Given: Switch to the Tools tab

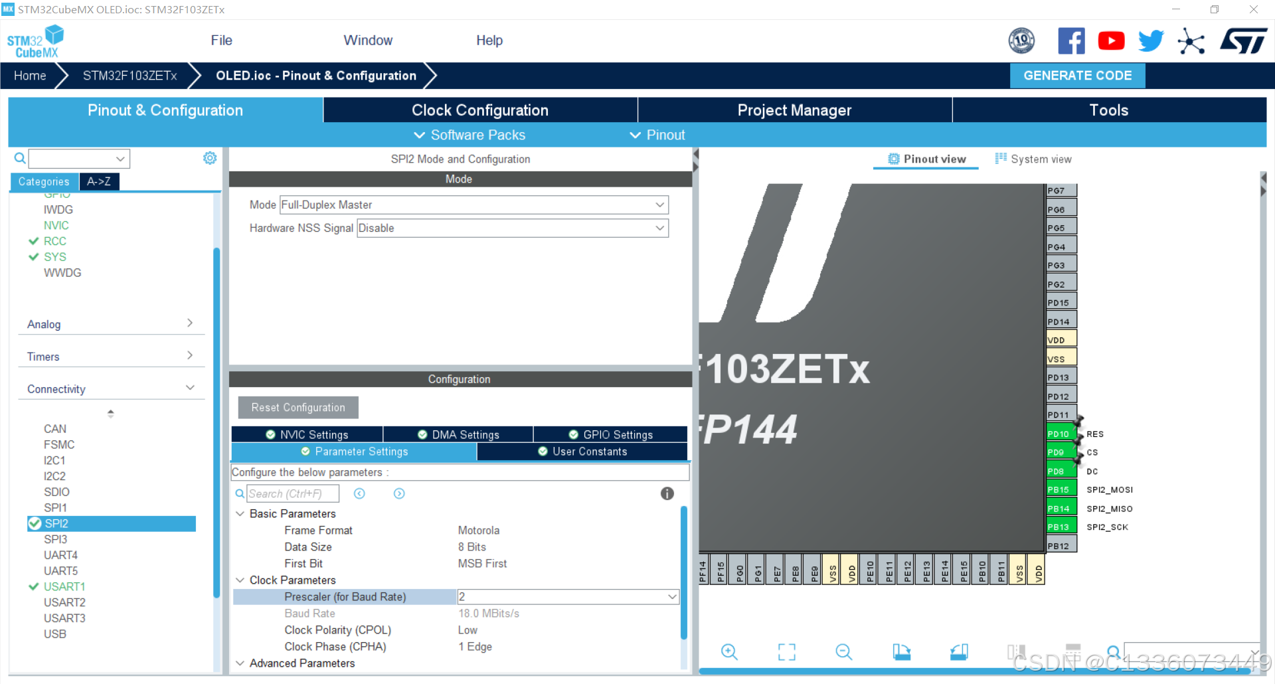Looking at the screenshot, I should (x=1109, y=110).
